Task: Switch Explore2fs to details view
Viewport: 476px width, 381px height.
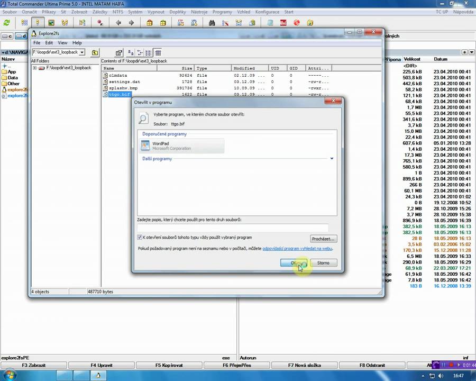Action: tap(158, 53)
